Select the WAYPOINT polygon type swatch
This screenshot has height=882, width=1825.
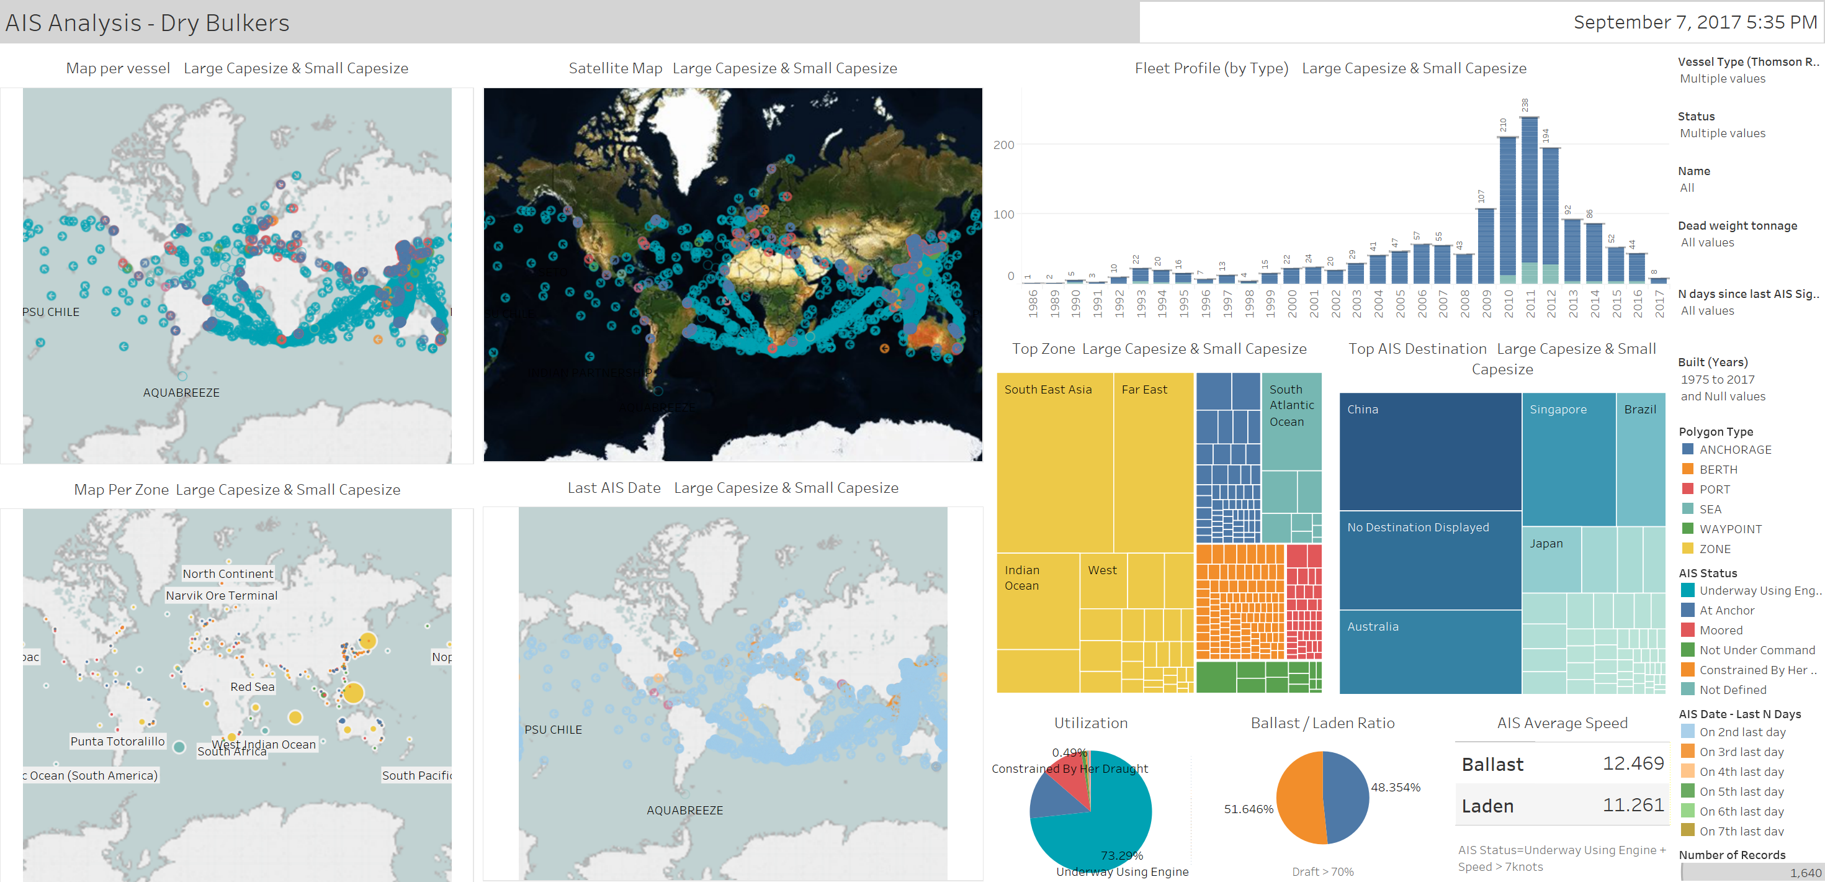(1688, 528)
